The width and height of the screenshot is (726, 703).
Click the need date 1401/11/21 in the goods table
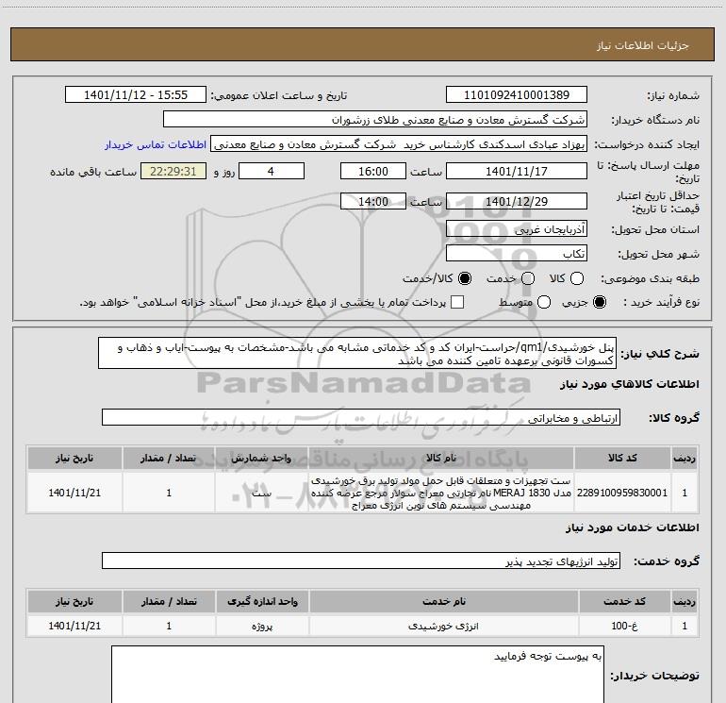tap(74, 493)
